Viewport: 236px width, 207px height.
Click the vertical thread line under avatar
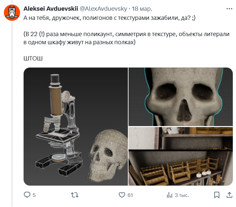tap(12, 114)
